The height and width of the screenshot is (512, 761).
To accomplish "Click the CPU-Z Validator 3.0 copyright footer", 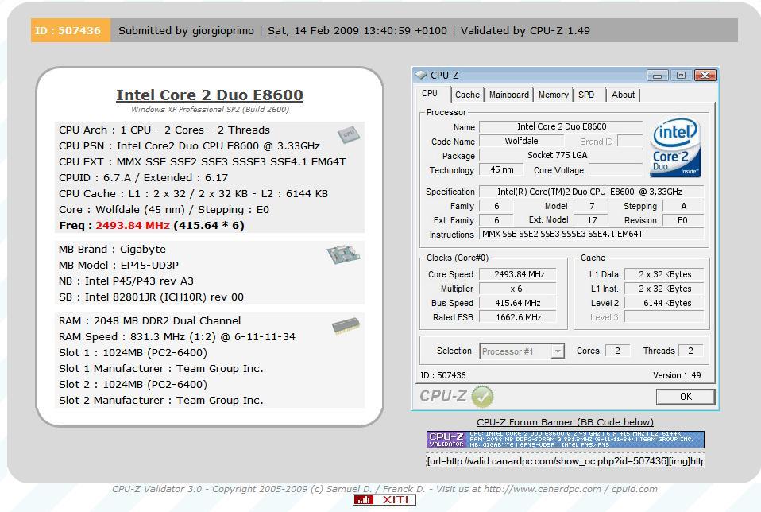I will (x=384, y=489).
